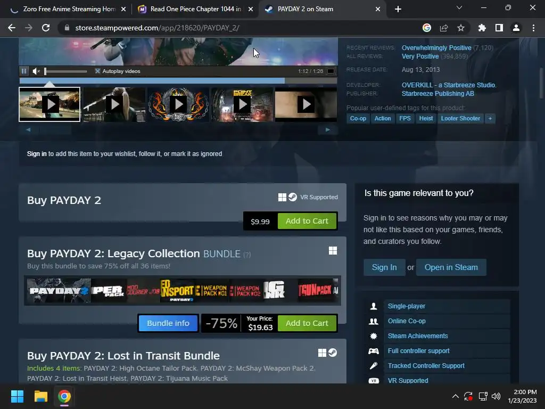The width and height of the screenshot is (545, 409).
Task: Play the fifth trailer thumbnail
Action: pos(306,104)
